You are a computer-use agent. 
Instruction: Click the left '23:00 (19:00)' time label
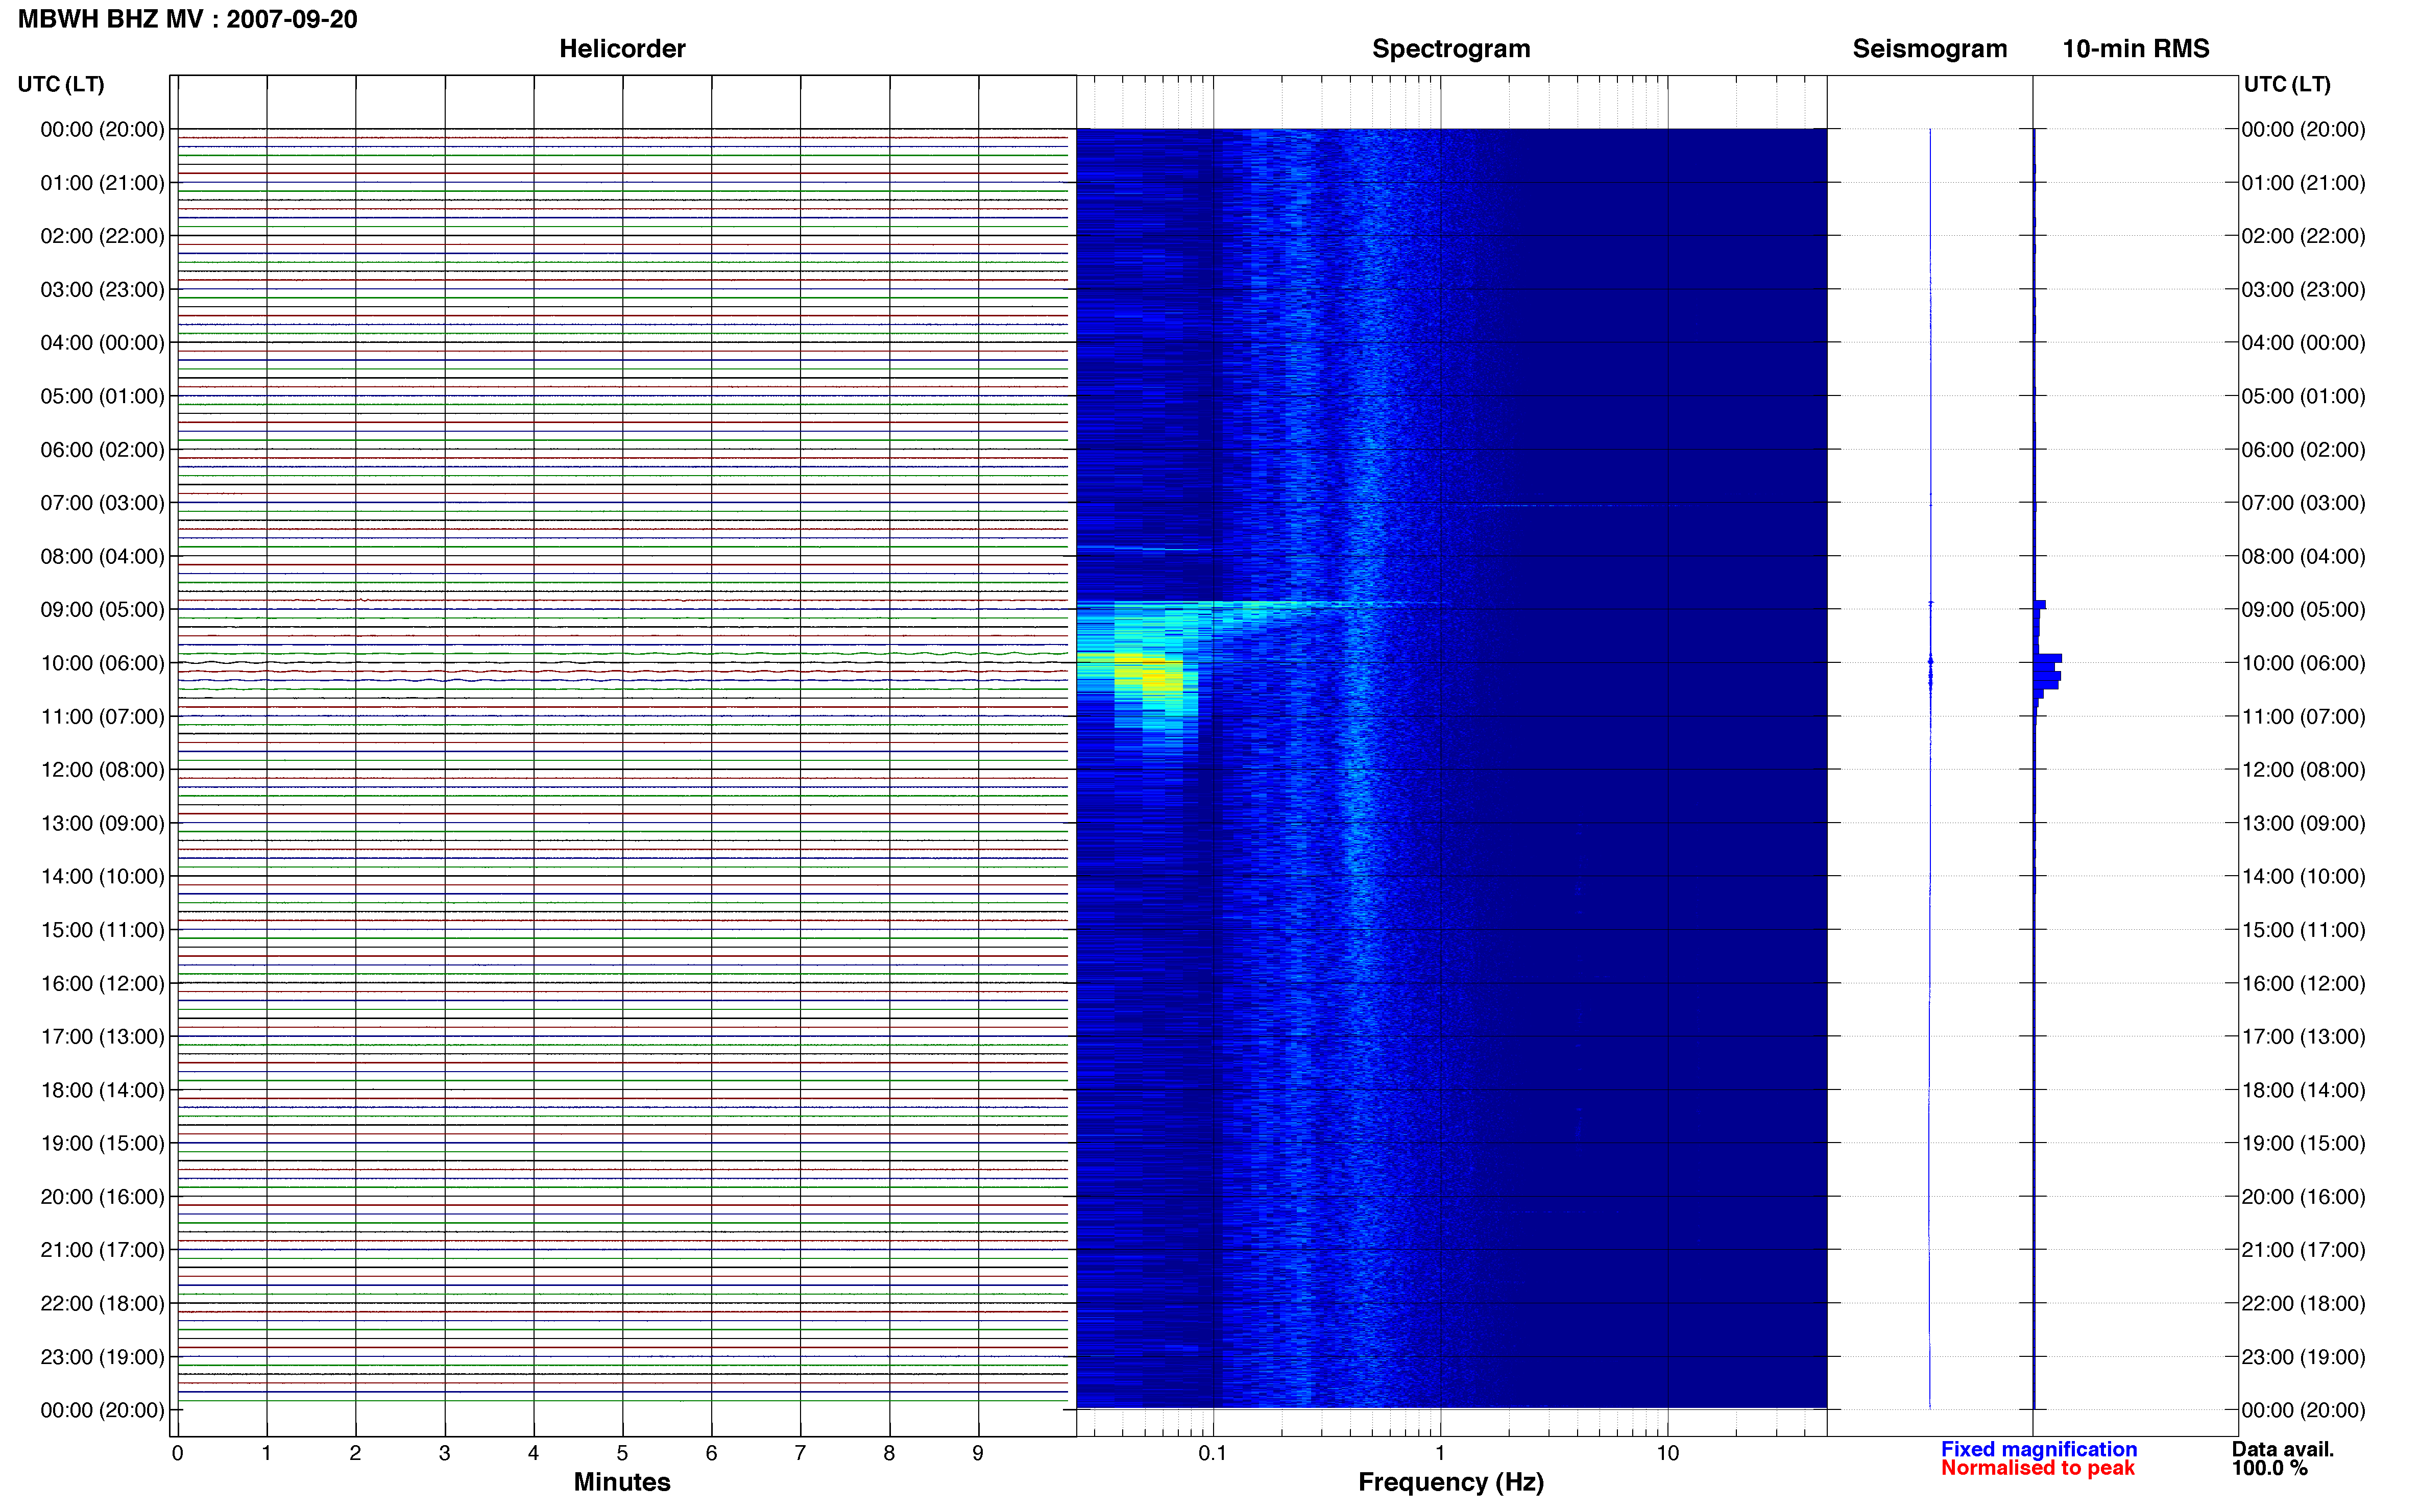(x=102, y=1357)
